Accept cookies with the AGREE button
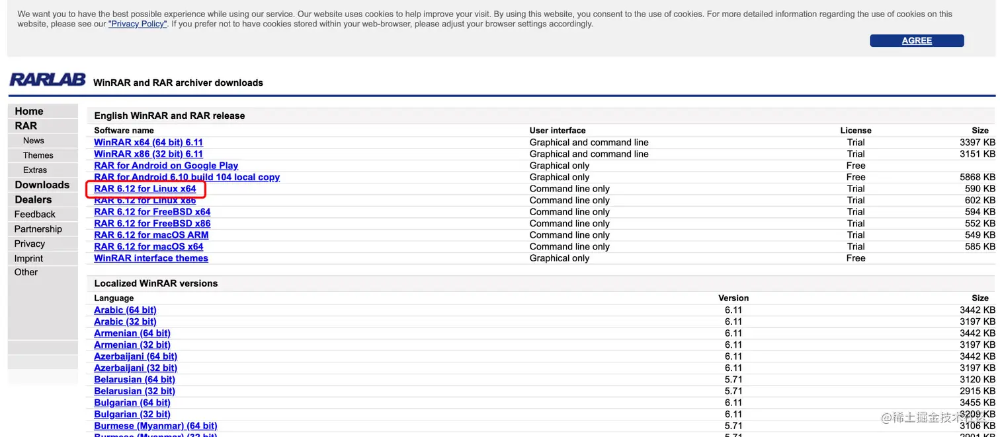1000x437 pixels. (917, 40)
